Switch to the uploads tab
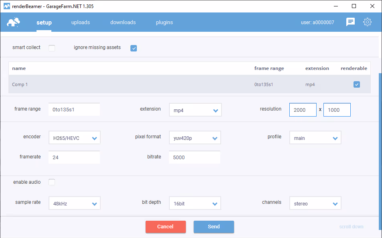This screenshot has width=382, height=238. (x=81, y=22)
